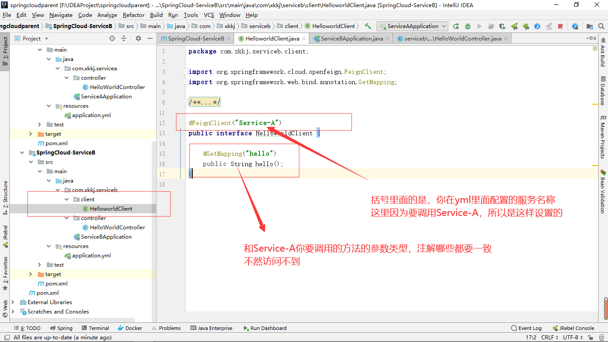Switch to serviceb HelloWorldController.java tab
This screenshot has height=342, width=608.
click(x=453, y=39)
